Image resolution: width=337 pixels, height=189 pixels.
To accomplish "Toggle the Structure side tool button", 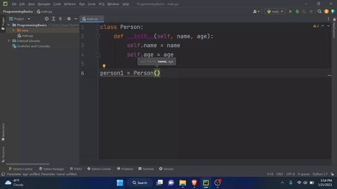I will (3, 154).
